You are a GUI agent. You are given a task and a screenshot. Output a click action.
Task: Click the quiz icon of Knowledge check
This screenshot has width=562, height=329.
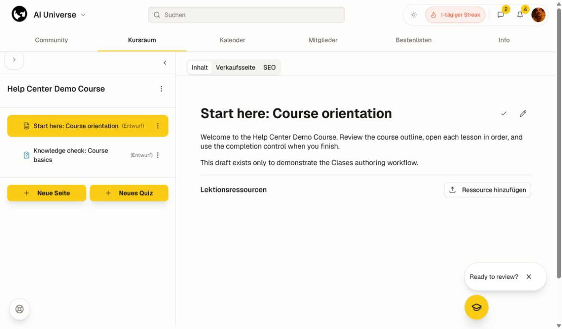coord(26,155)
